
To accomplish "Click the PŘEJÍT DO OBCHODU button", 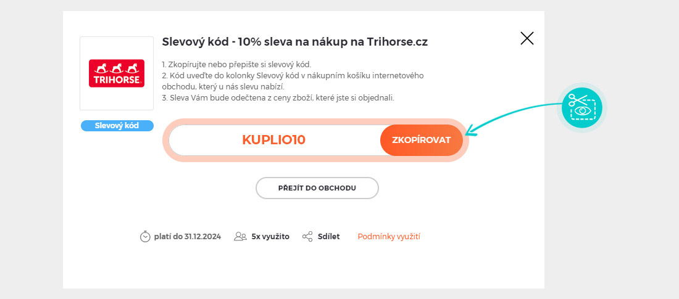I will point(317,188).
